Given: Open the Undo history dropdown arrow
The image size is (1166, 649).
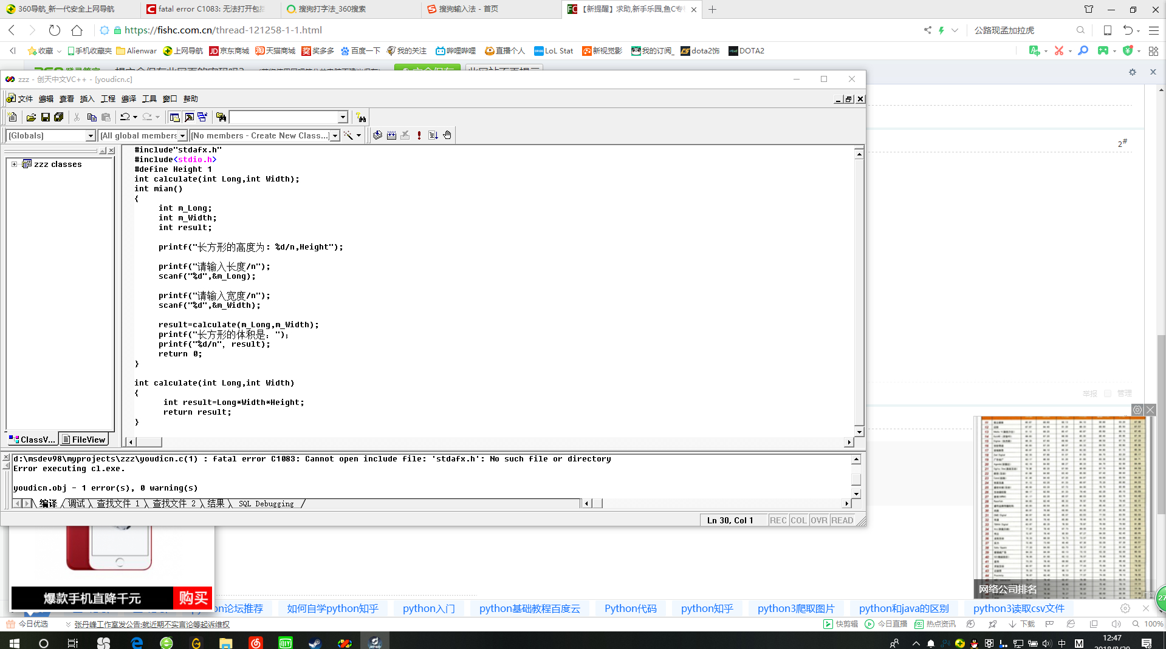Looking at the screenshot, I should coord(135,117).
